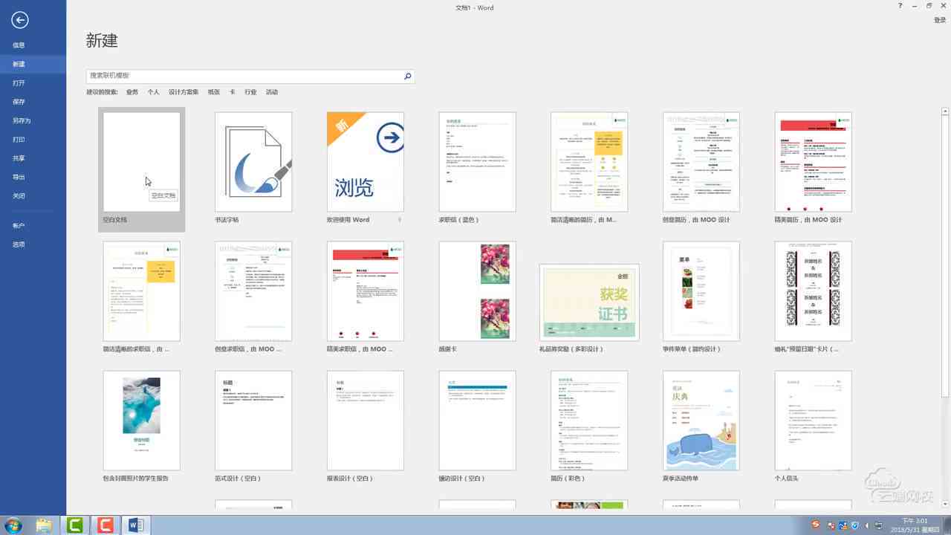951x535 pixels.
Task: Click 登录 sign-in link
Action: click(940, 20)
